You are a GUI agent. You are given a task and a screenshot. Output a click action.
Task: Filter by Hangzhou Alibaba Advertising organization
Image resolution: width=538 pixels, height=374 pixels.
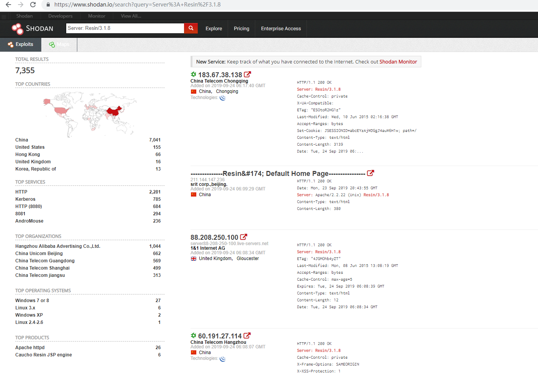58,246
